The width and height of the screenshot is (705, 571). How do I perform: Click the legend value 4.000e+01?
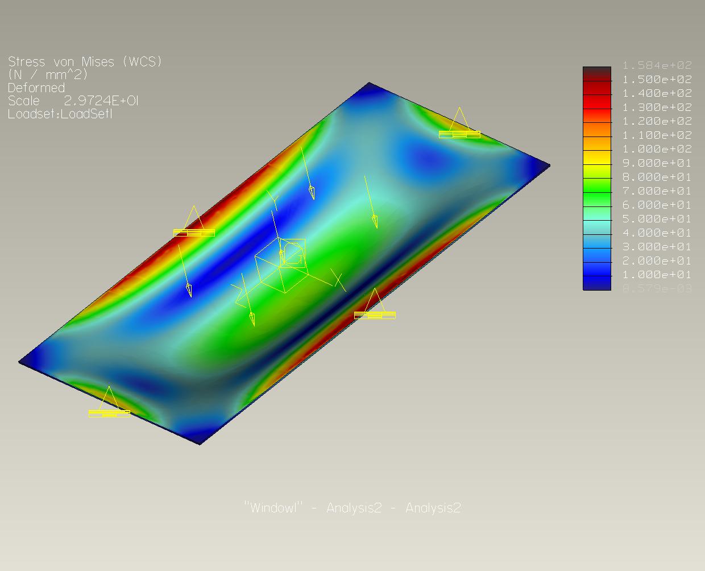click(x=657, y=233)
